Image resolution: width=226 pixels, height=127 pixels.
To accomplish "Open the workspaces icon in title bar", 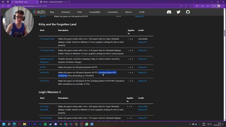I will 3,2.
